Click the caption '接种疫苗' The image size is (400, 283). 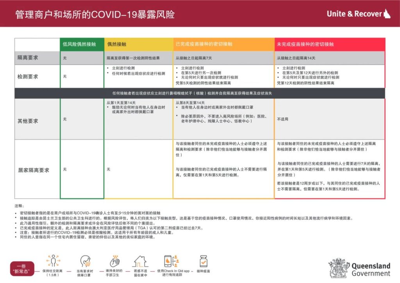tap(203, 271)
